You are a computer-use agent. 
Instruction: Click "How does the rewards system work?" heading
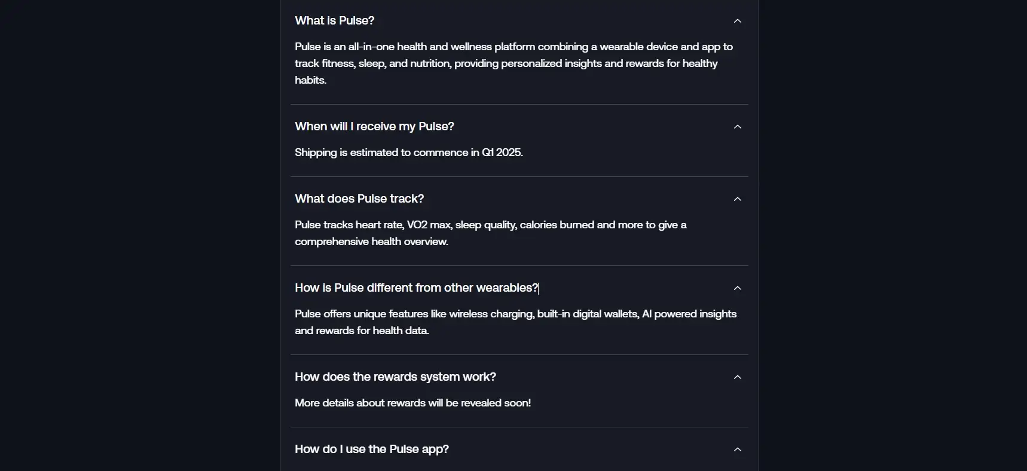click(395, 377)
